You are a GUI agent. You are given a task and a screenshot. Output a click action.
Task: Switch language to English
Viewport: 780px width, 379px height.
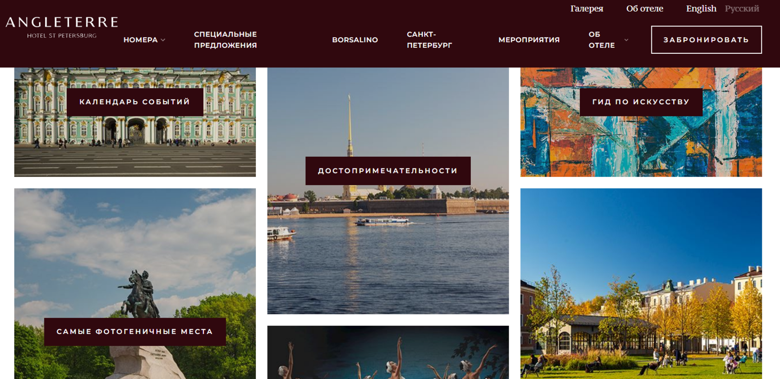coord(701,8)
